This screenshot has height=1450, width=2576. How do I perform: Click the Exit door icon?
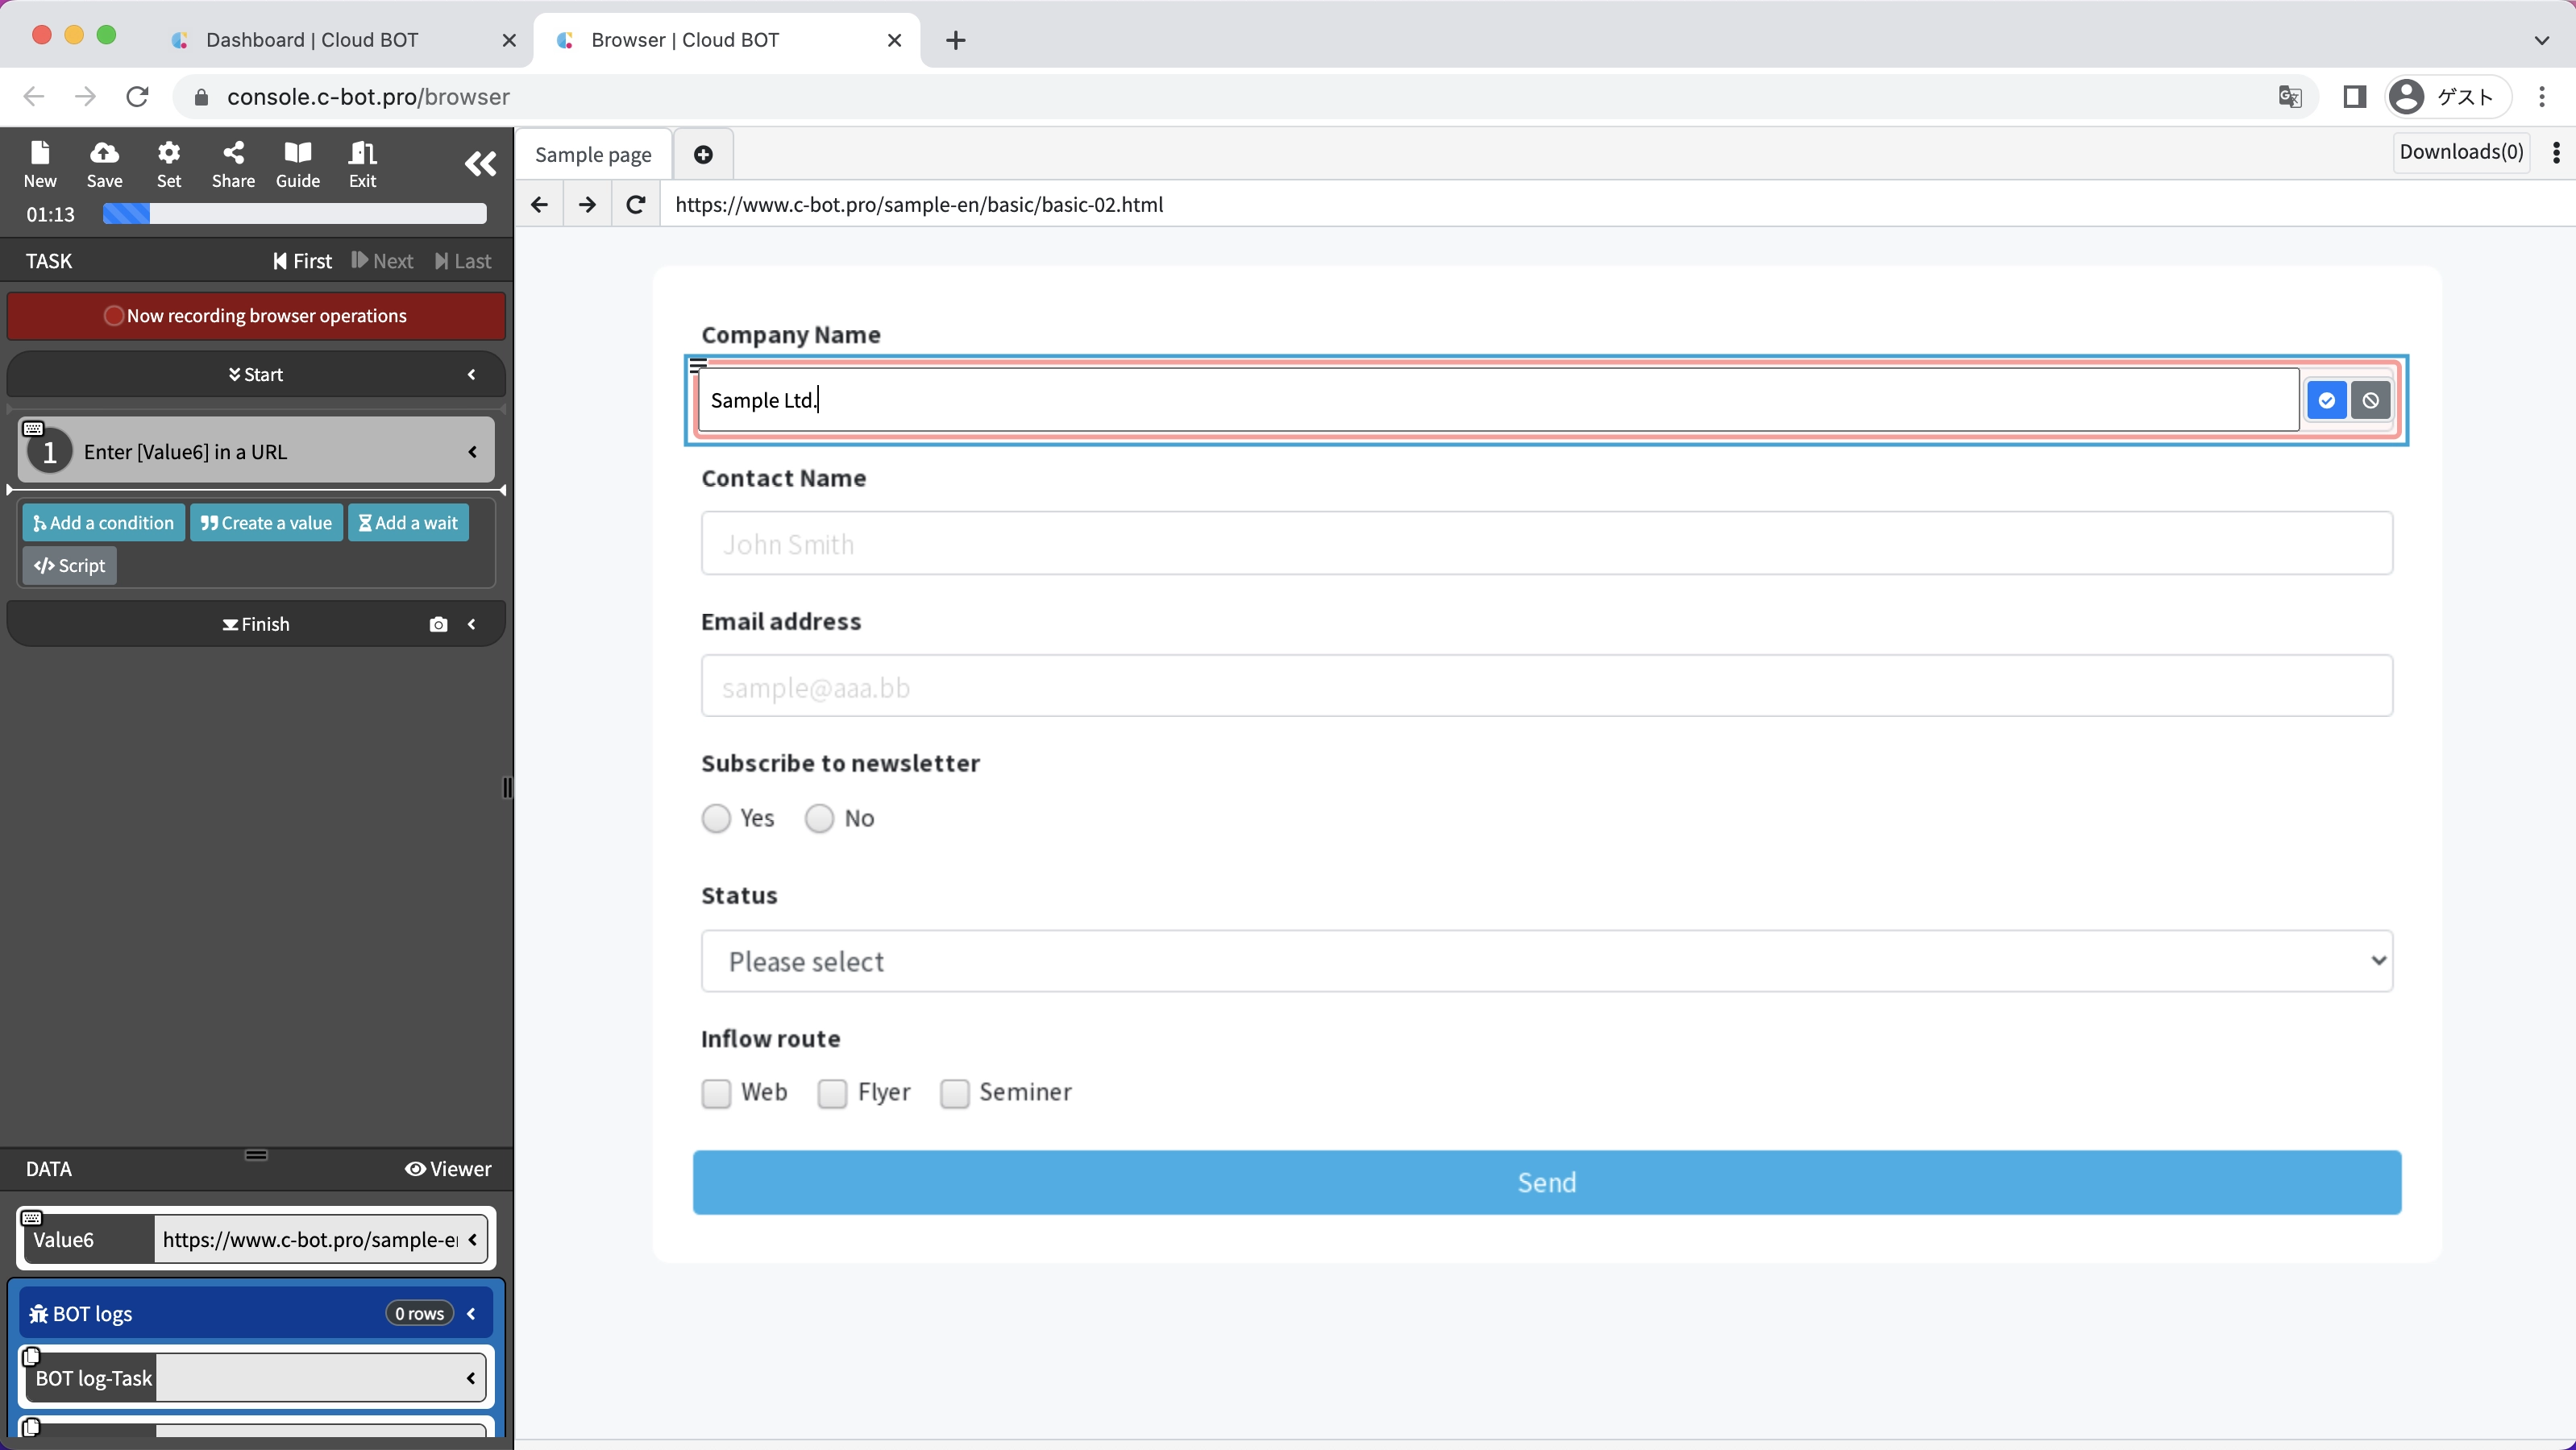tap(362, 163)
